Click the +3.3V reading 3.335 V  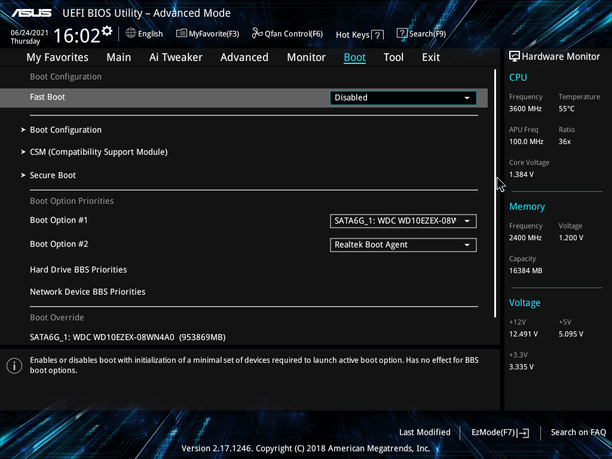pos(521,367)
